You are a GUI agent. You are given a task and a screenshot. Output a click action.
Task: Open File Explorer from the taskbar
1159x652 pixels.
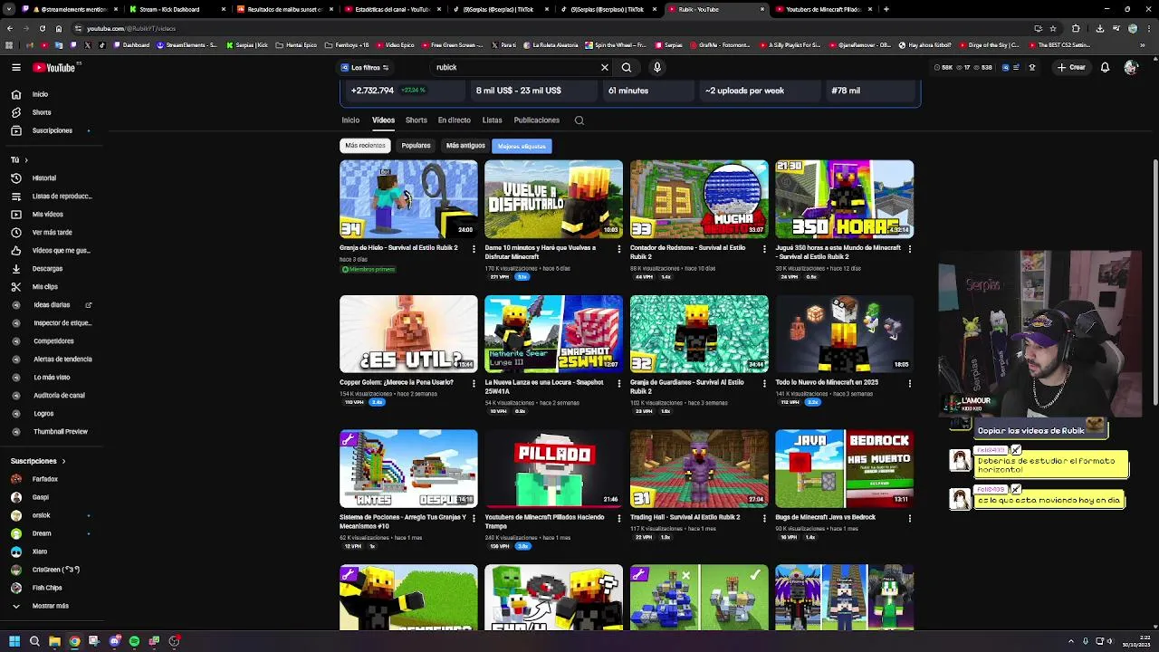54,641
